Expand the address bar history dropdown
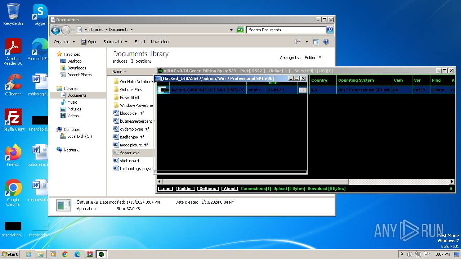 (x=231, y=30)
